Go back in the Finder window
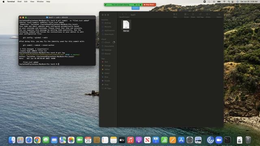260x146 pixels. click(122, 15)
